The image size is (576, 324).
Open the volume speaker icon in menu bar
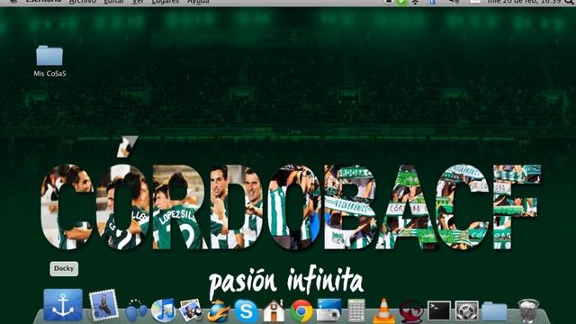pyautogui.click(x=454, y=2)
